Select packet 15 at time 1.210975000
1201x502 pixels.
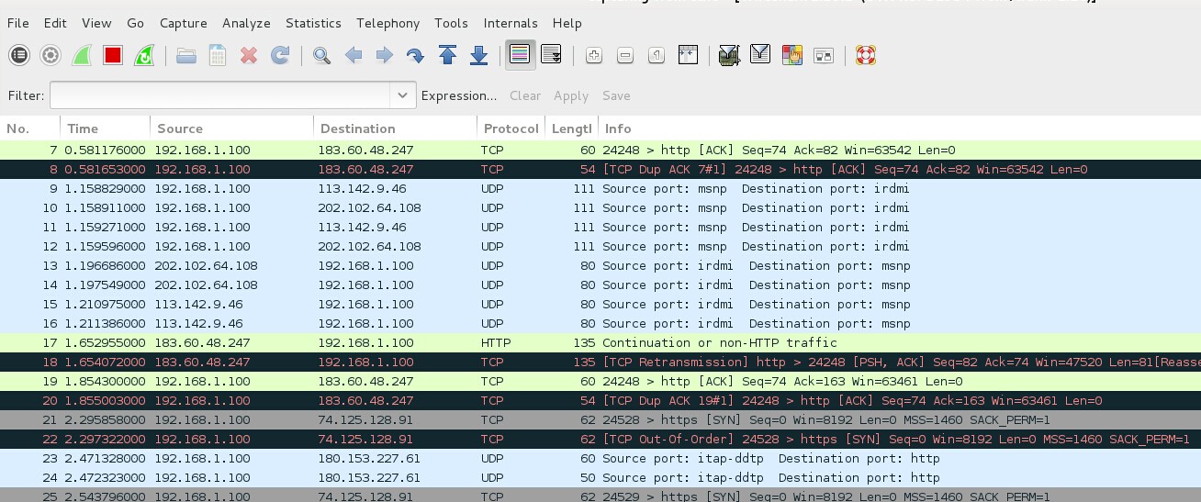pyautogui.click(x=600, y=304)
